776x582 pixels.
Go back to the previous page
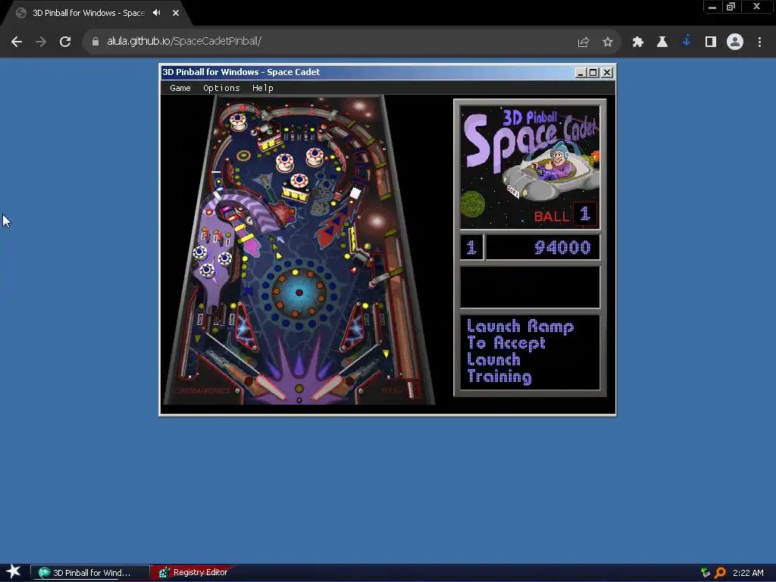(17, 42)
